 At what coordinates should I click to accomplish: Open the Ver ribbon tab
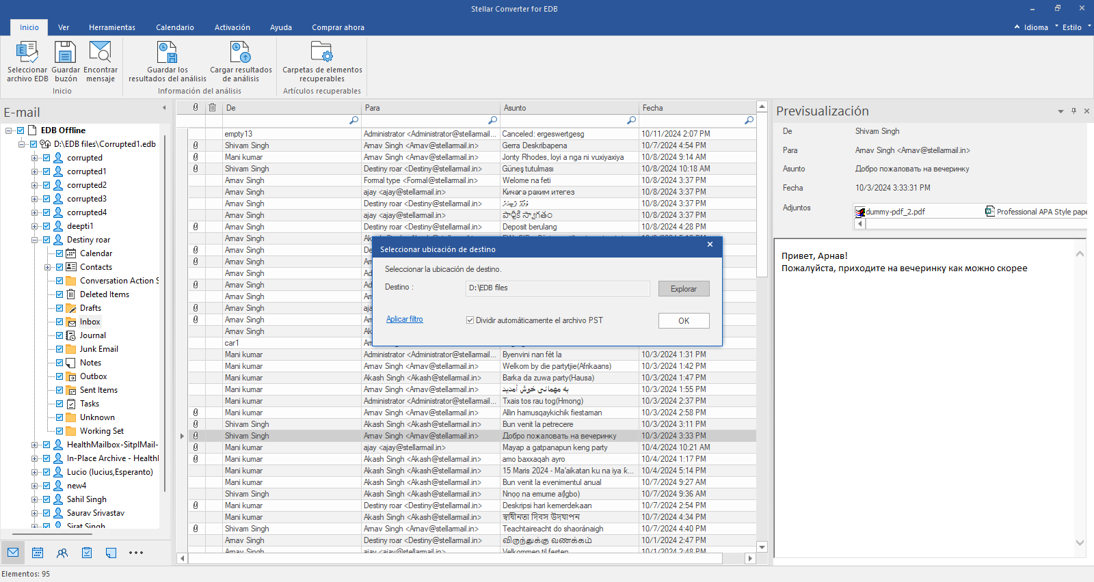pyautogui.click(x=64, y=27)
